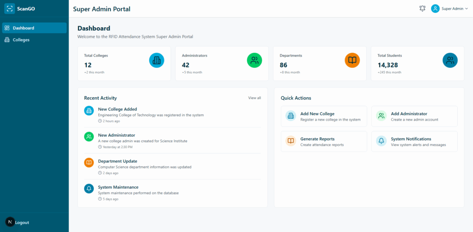Click View all in Recent Activity
The image size is (473, 232).
255,98
